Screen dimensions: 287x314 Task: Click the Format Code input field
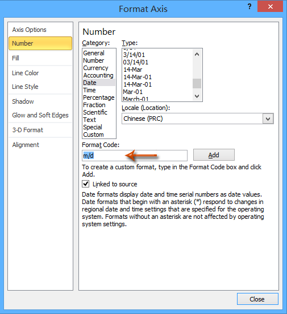click(135, 156)
